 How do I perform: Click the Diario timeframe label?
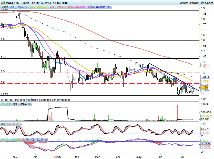click(x=25, y=3)
